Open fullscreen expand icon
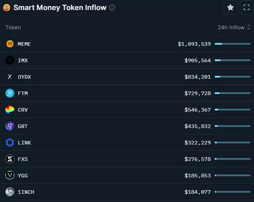Screen dimensions: 254x202 click(x=246, y=8)
